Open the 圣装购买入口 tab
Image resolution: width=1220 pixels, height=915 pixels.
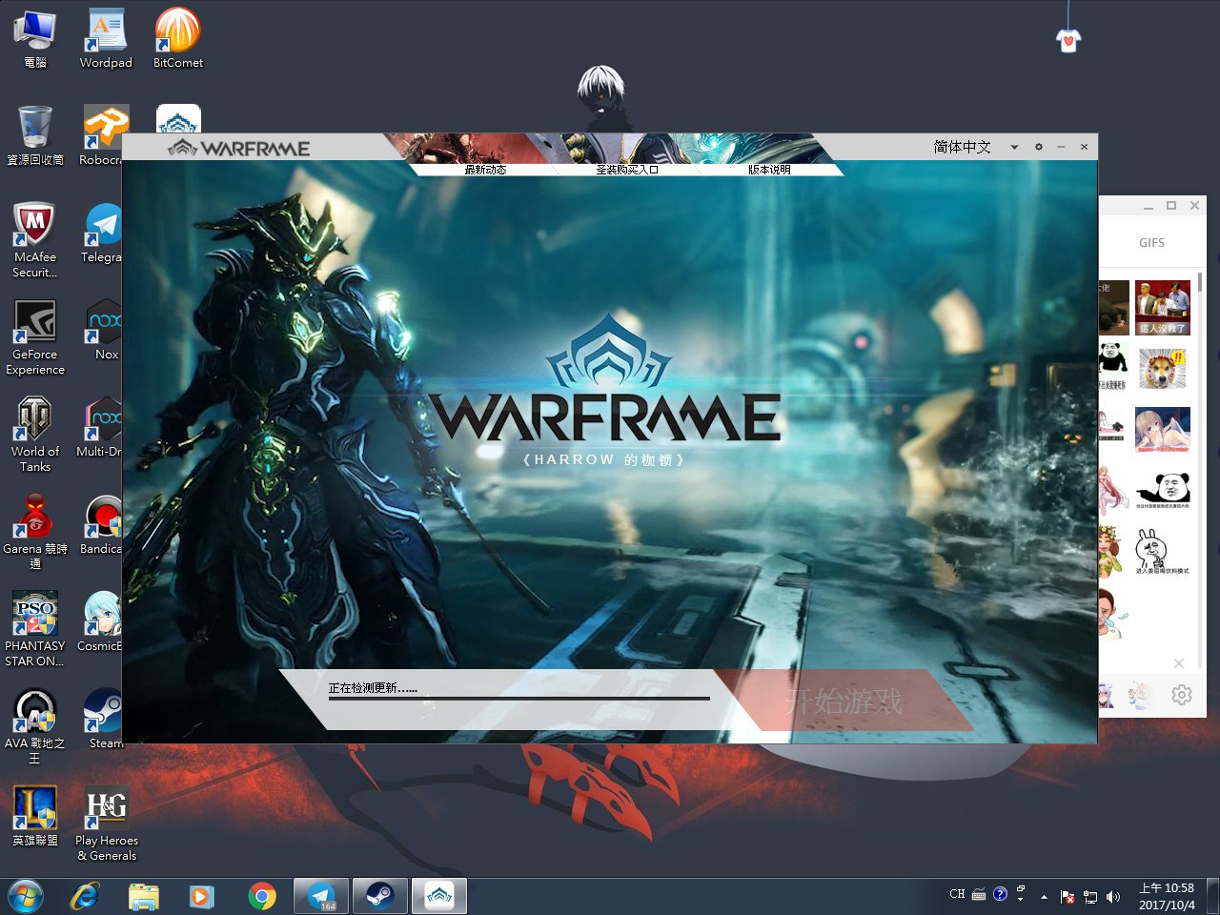(x=627, y=169)
